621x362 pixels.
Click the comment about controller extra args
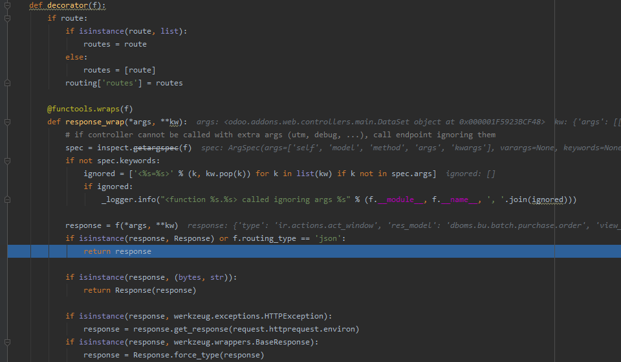click(280, 135)
